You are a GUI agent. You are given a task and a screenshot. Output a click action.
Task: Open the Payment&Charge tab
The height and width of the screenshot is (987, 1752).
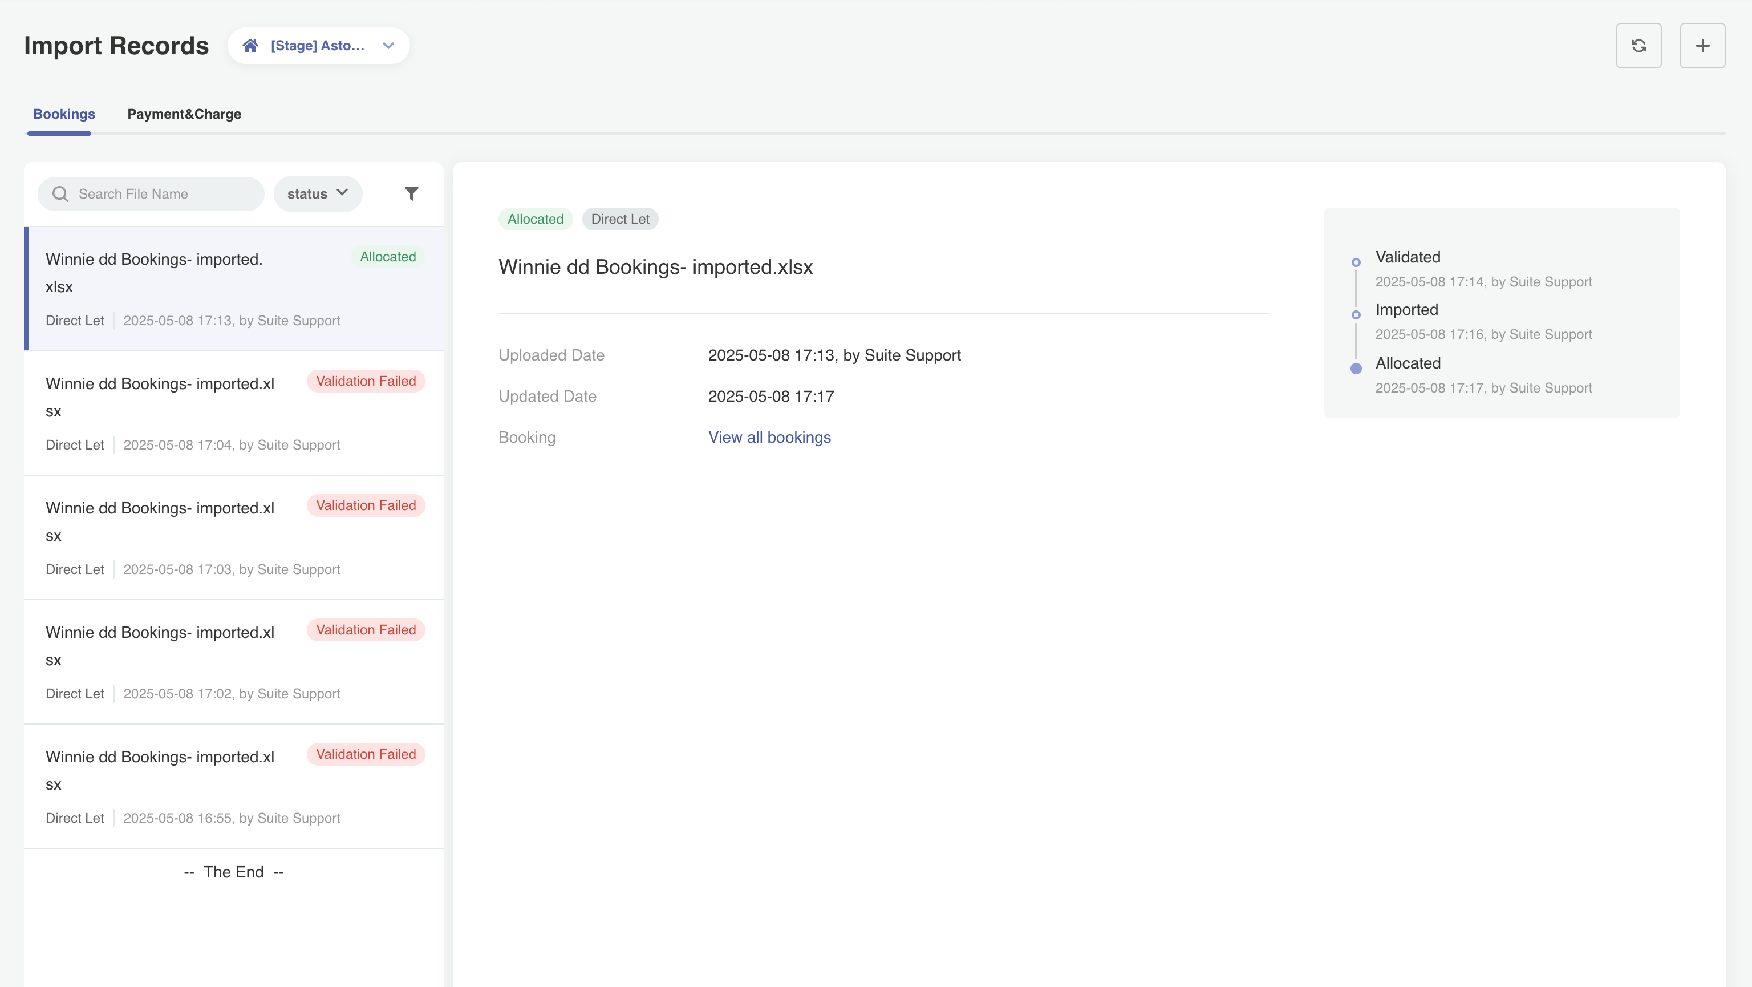[184, 114]
